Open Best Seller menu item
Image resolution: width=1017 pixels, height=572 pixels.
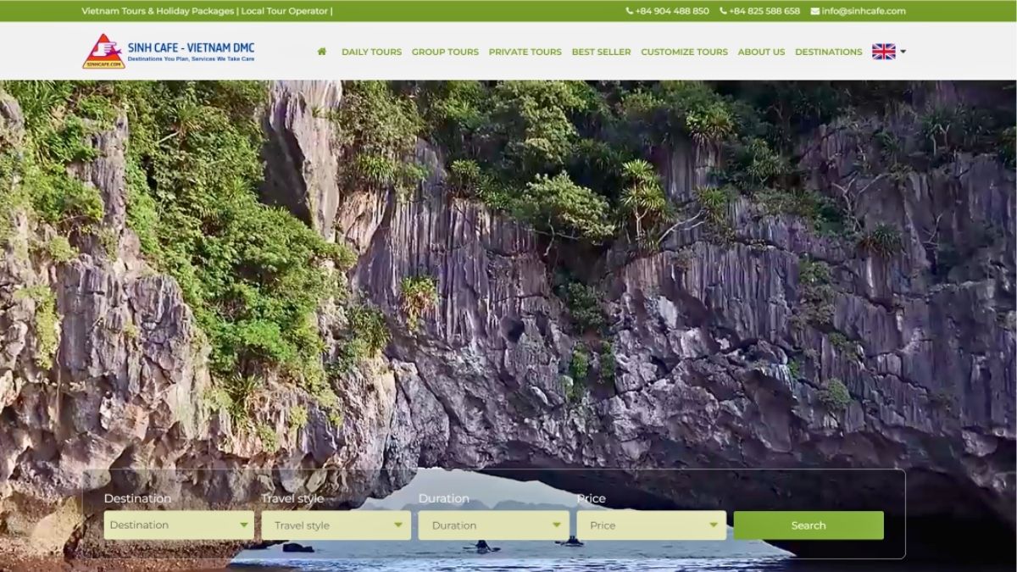602,52
